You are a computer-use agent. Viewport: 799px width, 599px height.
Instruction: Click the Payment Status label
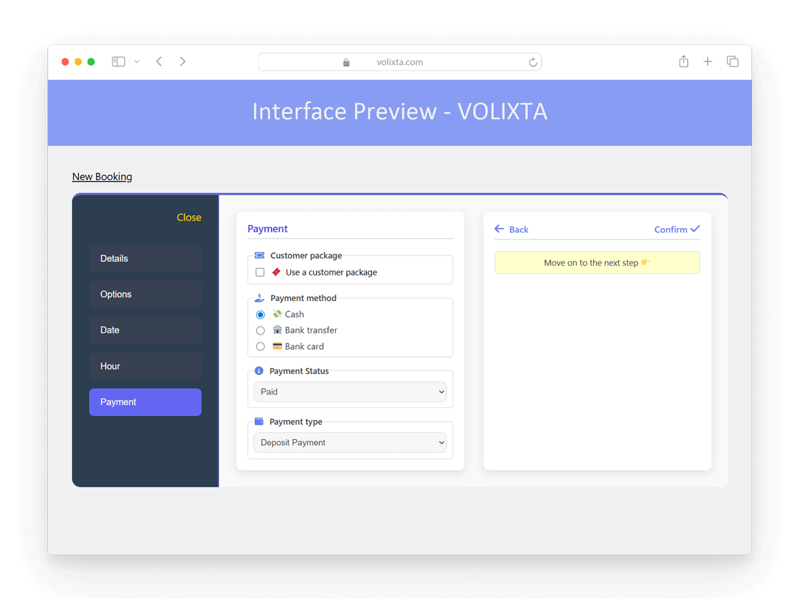point(299,371)
